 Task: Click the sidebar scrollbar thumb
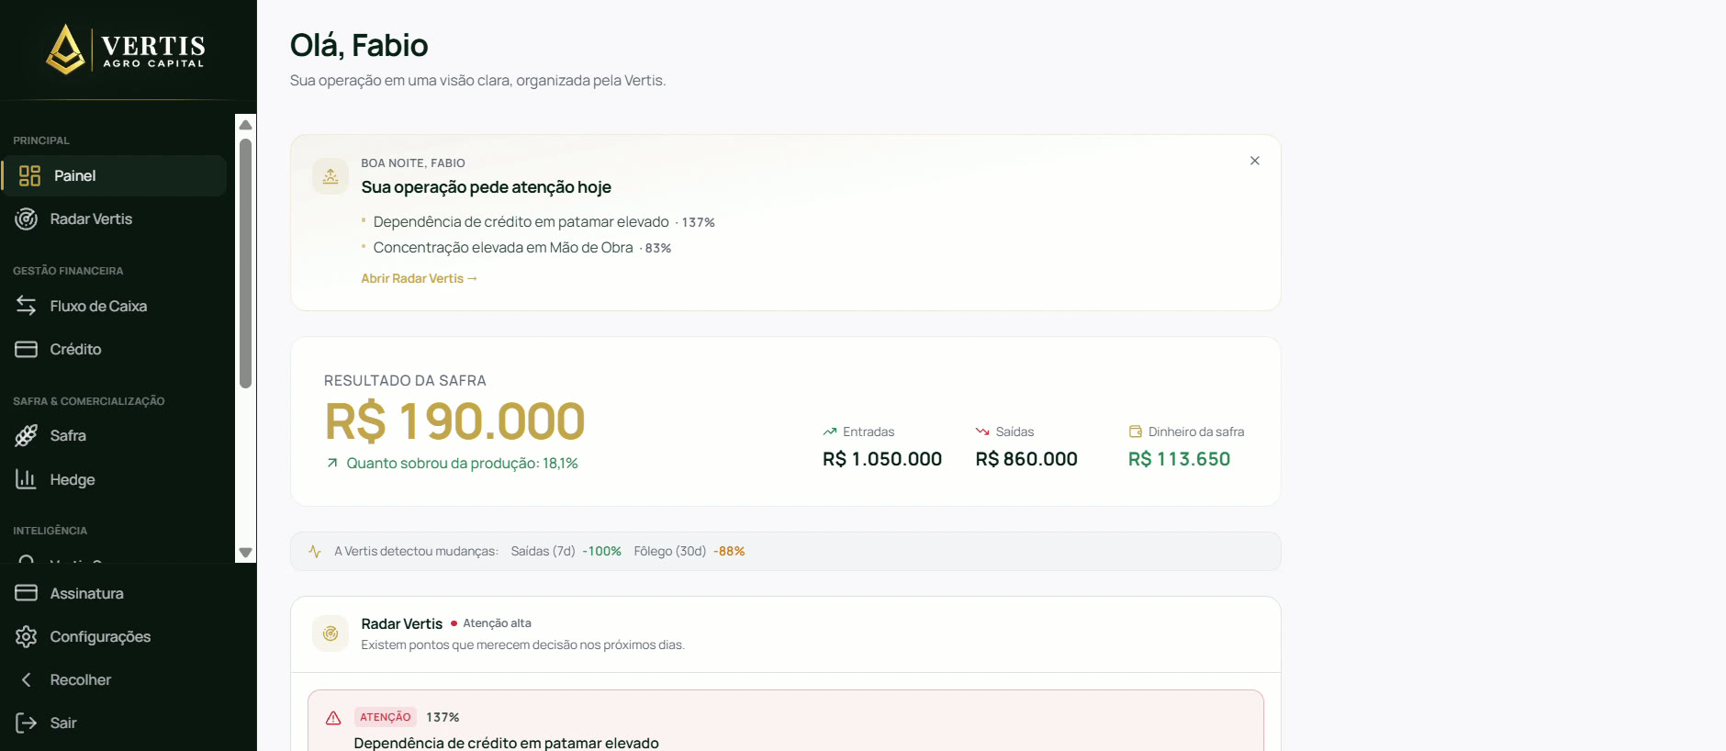245,263
